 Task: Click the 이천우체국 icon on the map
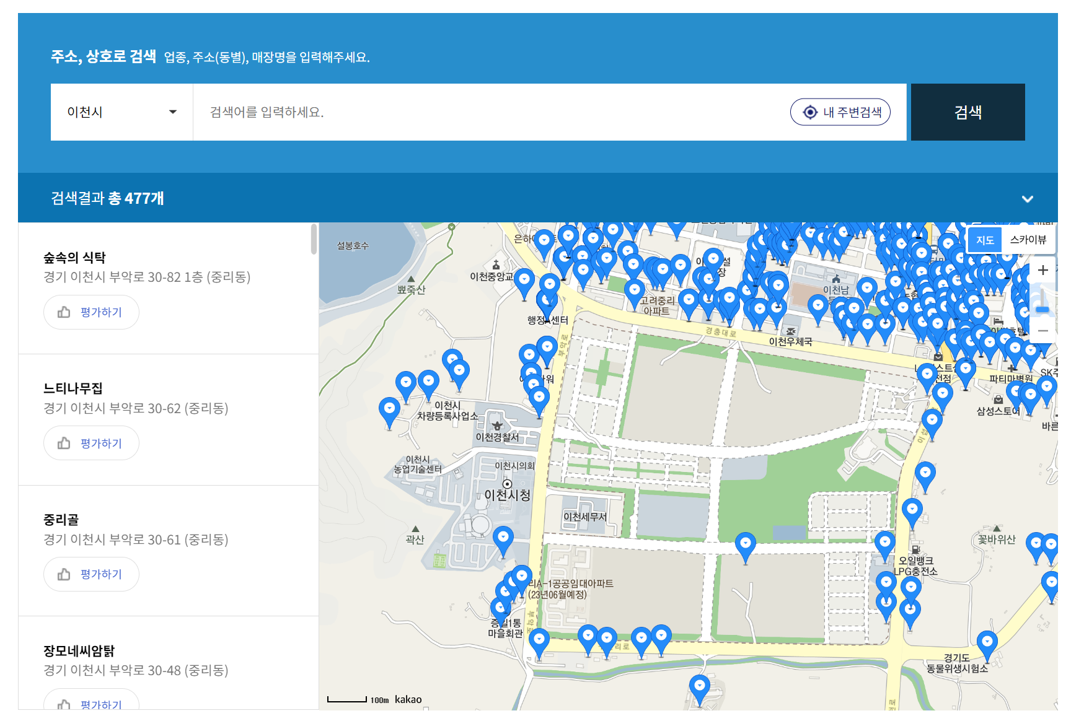pyautogui.click(x=791, y=331)
